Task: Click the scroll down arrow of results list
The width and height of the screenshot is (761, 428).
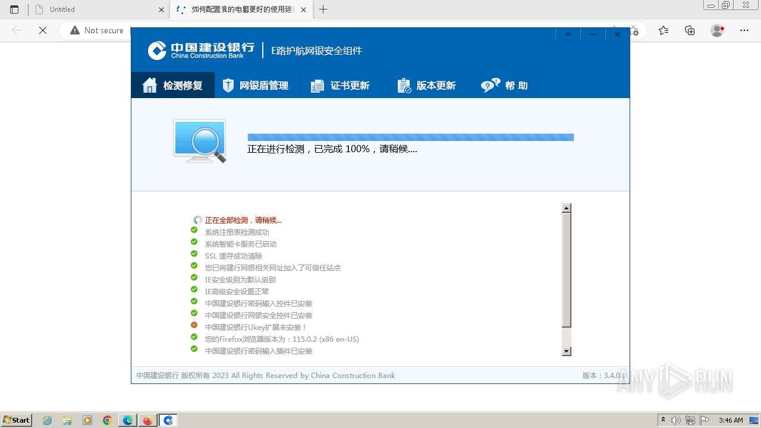Action: coord(567,351)
